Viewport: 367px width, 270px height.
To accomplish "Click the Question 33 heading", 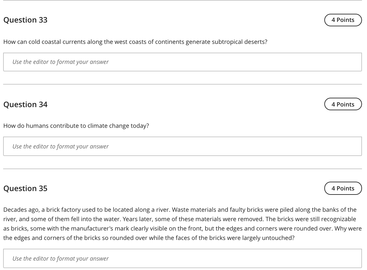I will (x=25, y=20).
